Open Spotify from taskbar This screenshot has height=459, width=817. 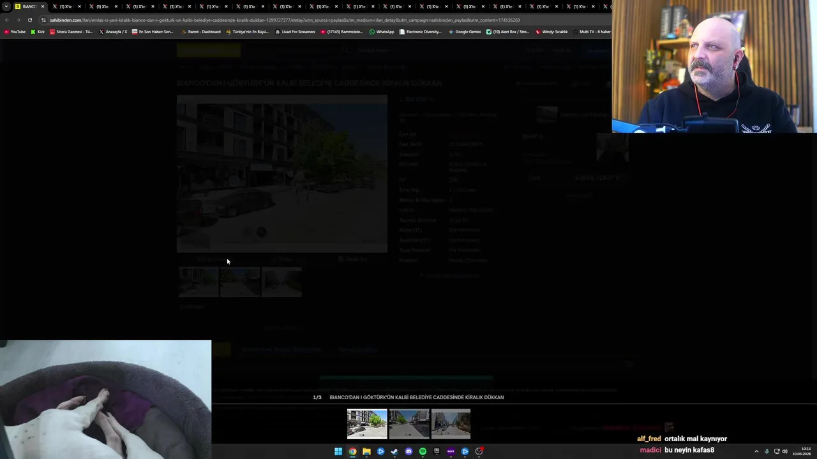coord(423,451)
